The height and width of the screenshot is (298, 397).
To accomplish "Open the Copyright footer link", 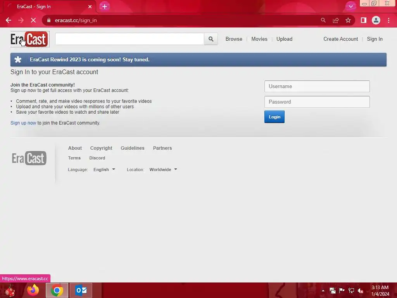I will [x=101, y=148].
